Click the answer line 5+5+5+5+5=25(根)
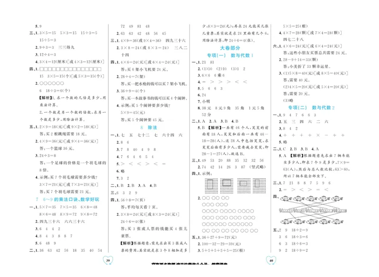 (x=223, y=250)
